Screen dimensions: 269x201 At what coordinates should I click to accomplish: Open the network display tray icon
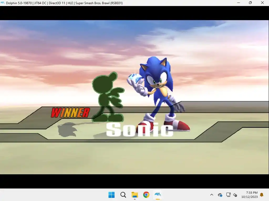228,195
